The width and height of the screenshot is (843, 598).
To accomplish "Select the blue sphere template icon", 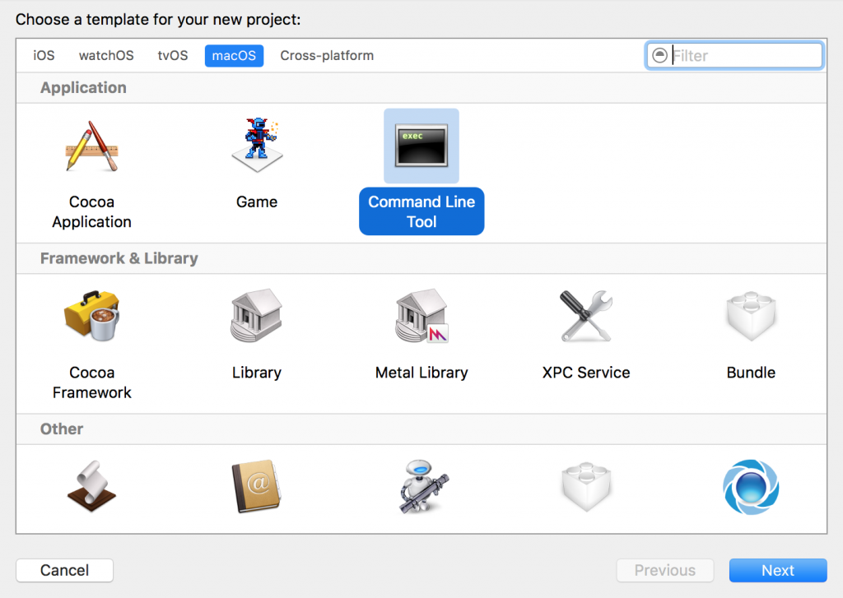I will click(750, 487).
